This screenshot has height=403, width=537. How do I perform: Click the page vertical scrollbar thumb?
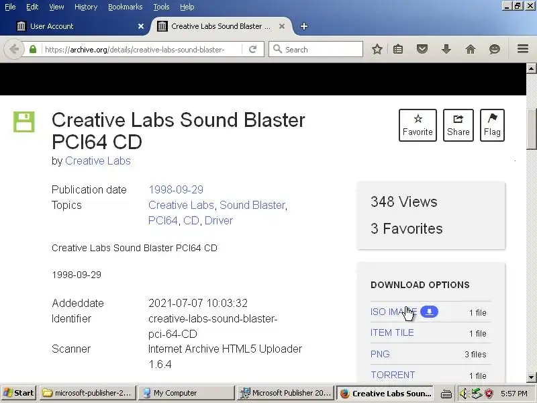[531, 129]
